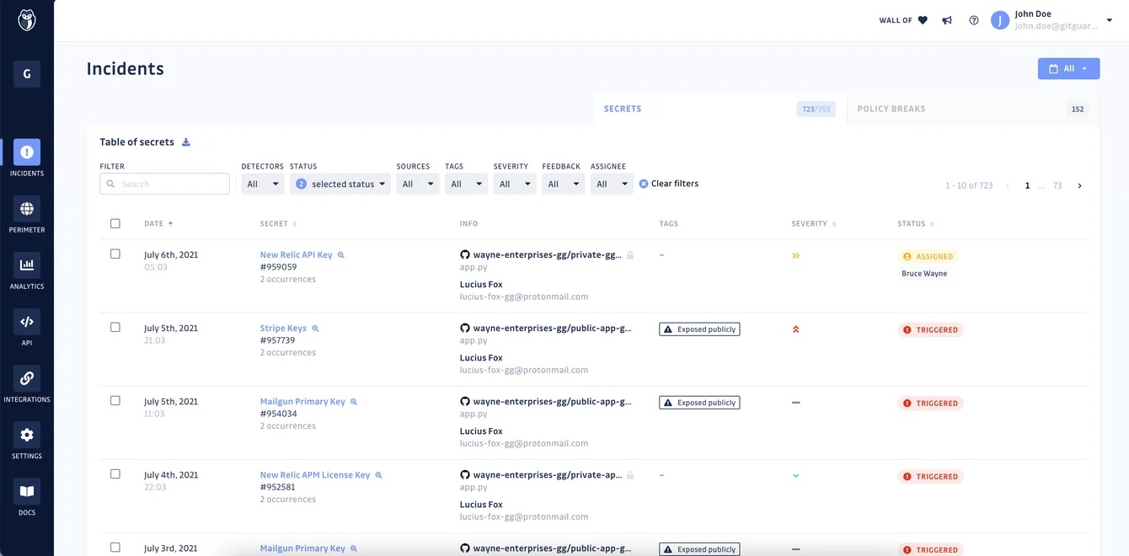The width and height of the screenshot is (1129, 556).
Task: Click the 723/753 secrets count badge
Action: (x=816, y=109)
